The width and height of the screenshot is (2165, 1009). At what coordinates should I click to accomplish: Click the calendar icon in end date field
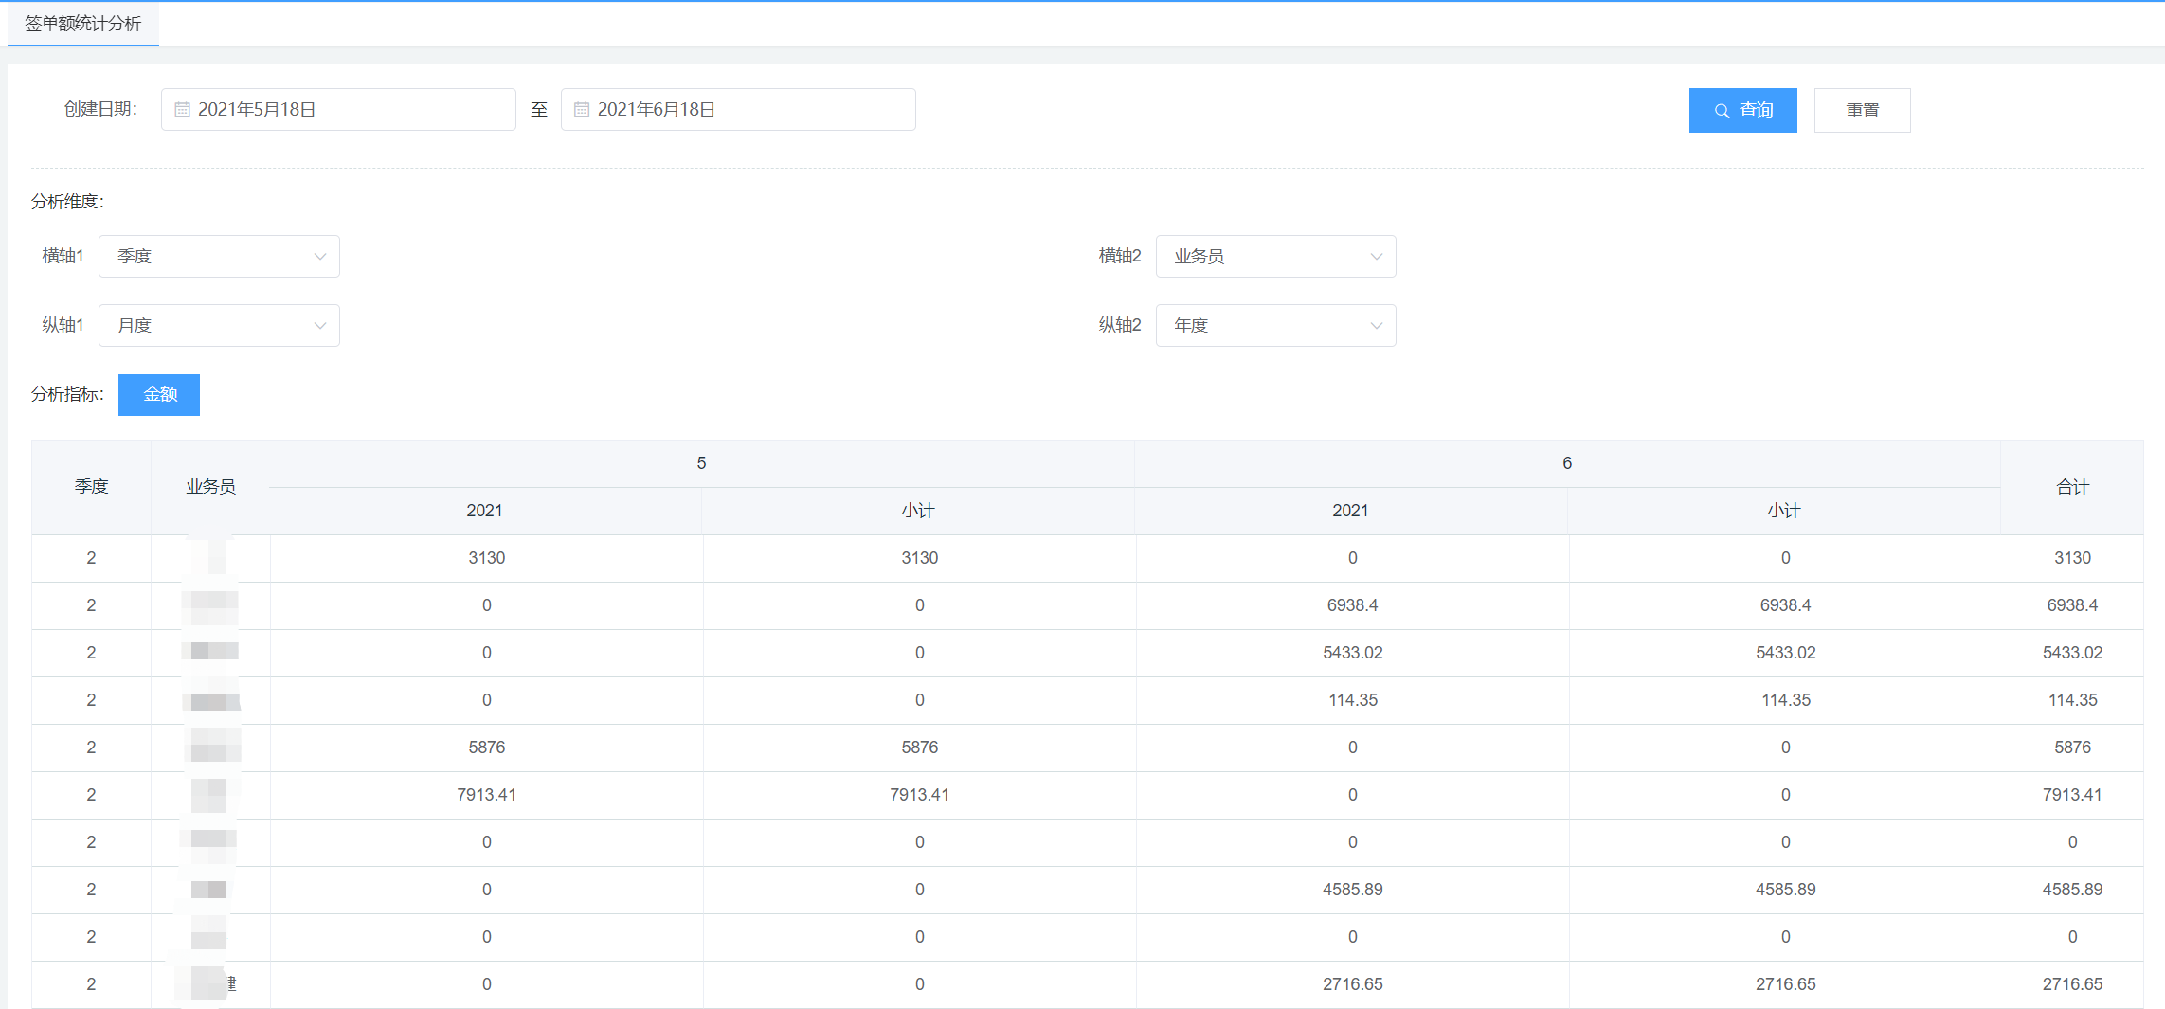coord(582,110)
